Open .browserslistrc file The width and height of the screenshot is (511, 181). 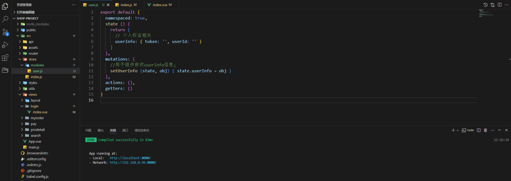46,153
